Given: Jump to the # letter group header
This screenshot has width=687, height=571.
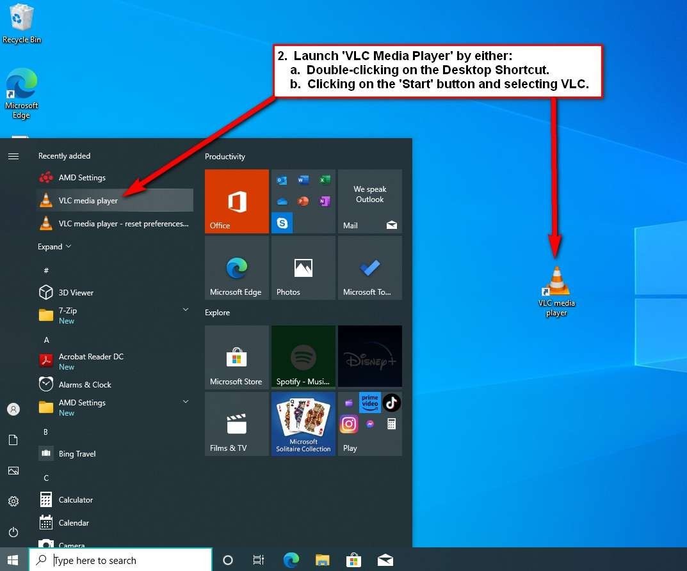Looking at the screenshot, I should [46, 271].
